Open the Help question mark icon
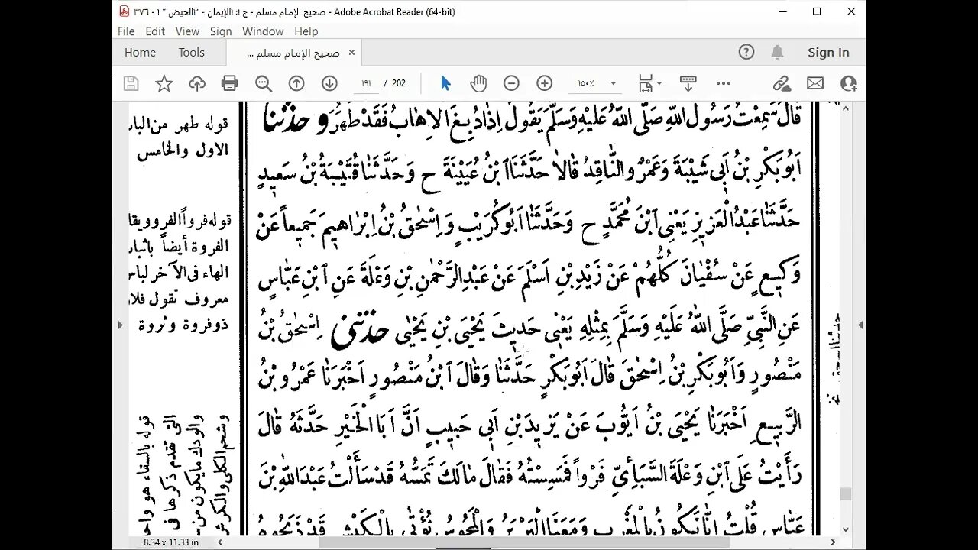This screenshot has width=978, height=550. [746, 52]
